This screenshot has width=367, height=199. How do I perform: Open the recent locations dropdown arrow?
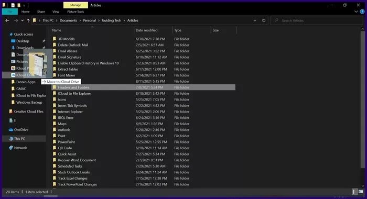point(22,20)
